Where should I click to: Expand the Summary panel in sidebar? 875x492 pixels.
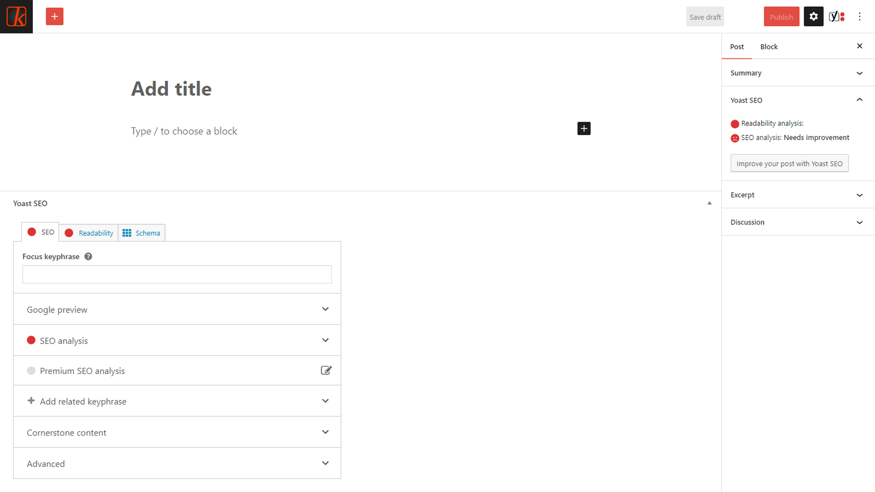pos(798,73)
